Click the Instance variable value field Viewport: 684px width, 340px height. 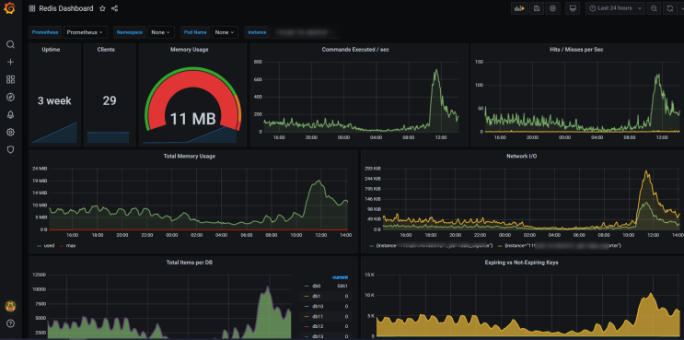[304, 32]
